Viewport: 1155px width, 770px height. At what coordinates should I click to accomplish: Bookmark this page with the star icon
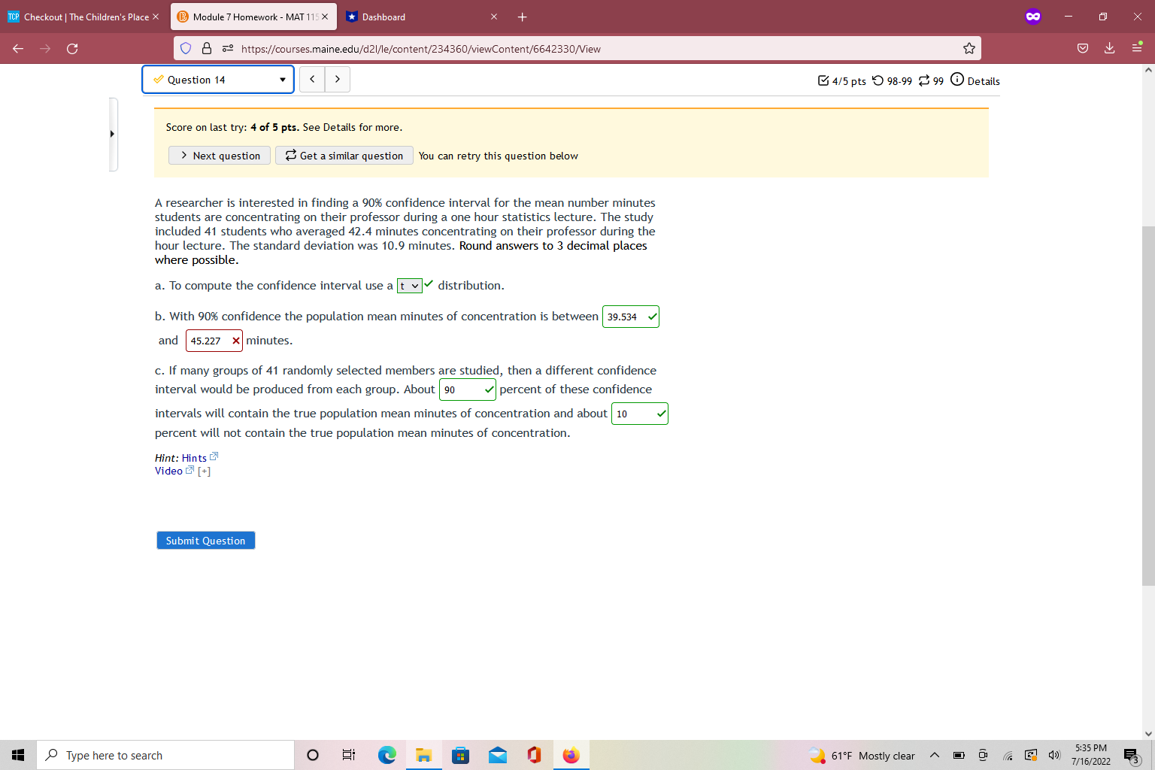coord(969,47)
